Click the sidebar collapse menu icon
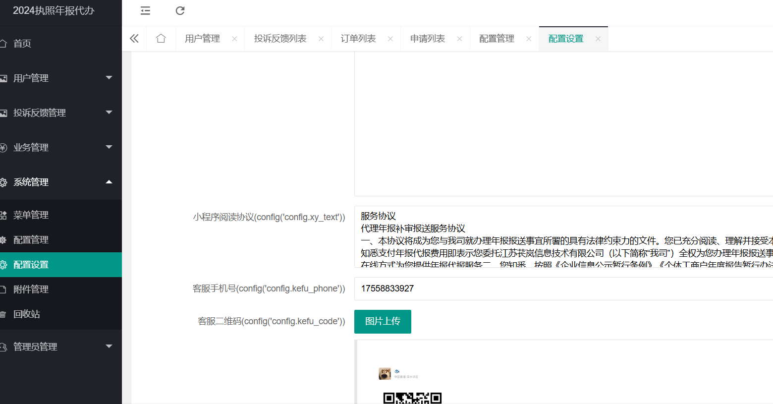The height and width of the screenshot is (404, 773). click(145, 11)
